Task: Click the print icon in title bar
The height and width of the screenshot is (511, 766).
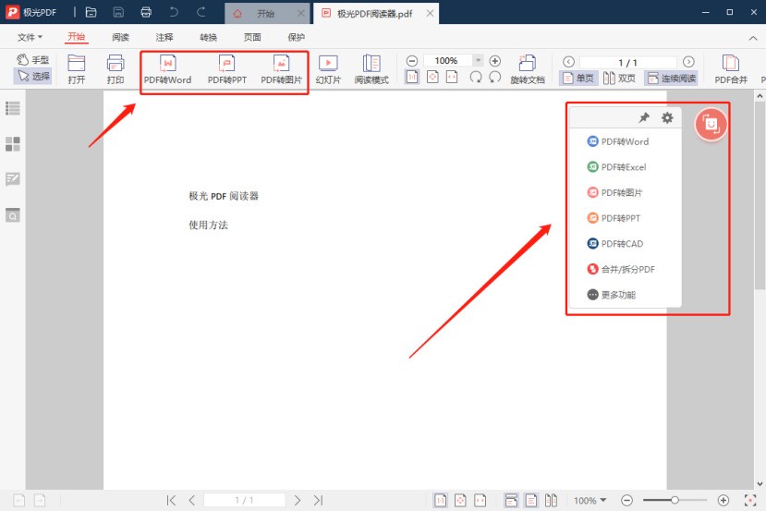Action: click(146, 13)
